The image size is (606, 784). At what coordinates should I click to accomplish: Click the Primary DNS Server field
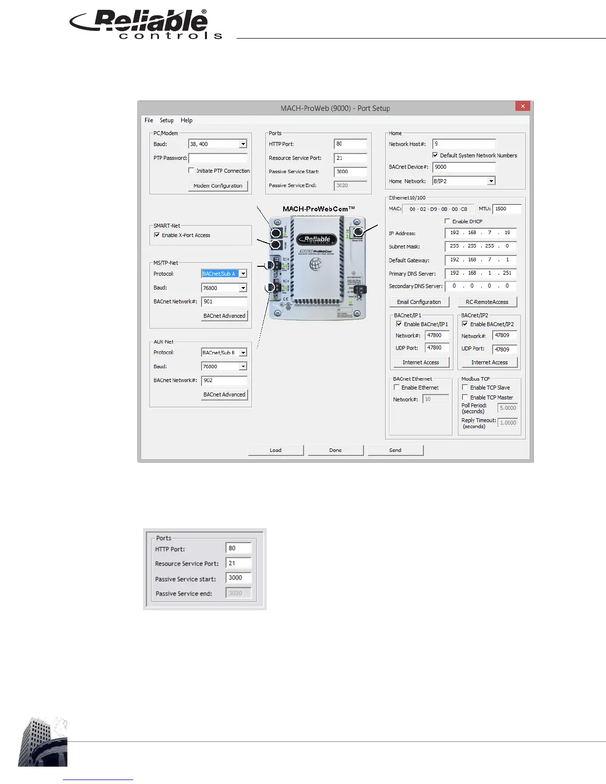(x=481, y=273)
